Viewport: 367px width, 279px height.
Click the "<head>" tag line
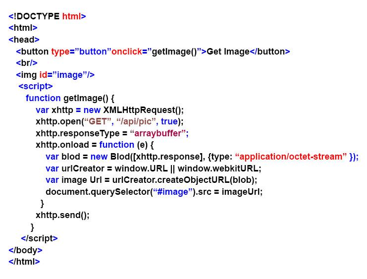[24, 40]
